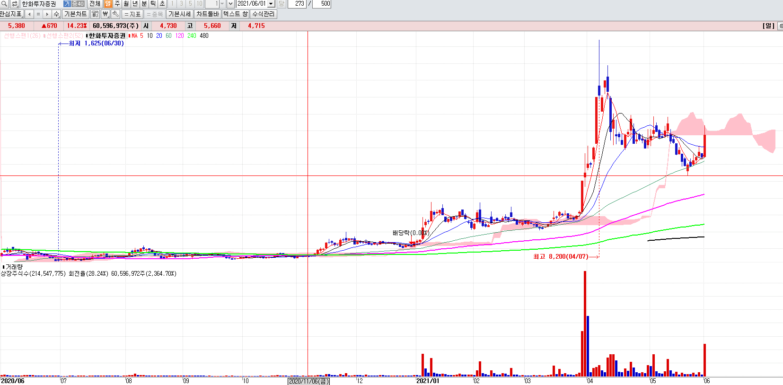Viewport: 783px width, 385px height.
Task: Click the 2020/11/06(금) crosshair date label
Action: pyautogui.click(x=308, y=381)
